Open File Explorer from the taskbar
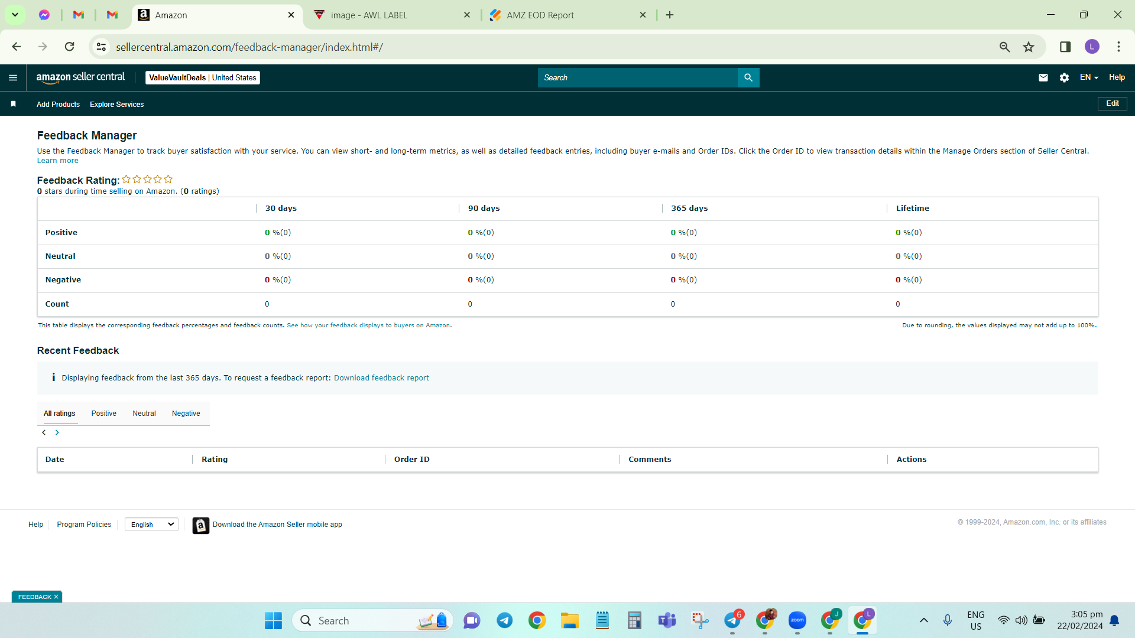Image resolution: width=1135 pixels, height=638 pixels. (x=570, y=620)
